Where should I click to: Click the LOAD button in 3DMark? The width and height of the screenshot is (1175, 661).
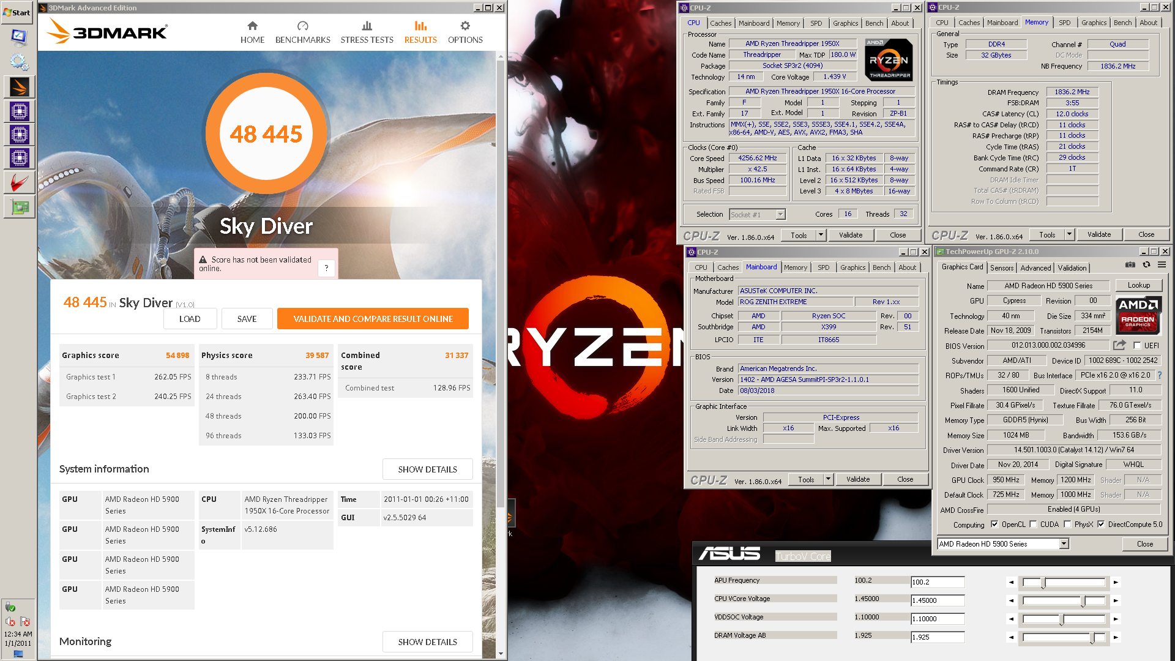[x=190, y=319]
